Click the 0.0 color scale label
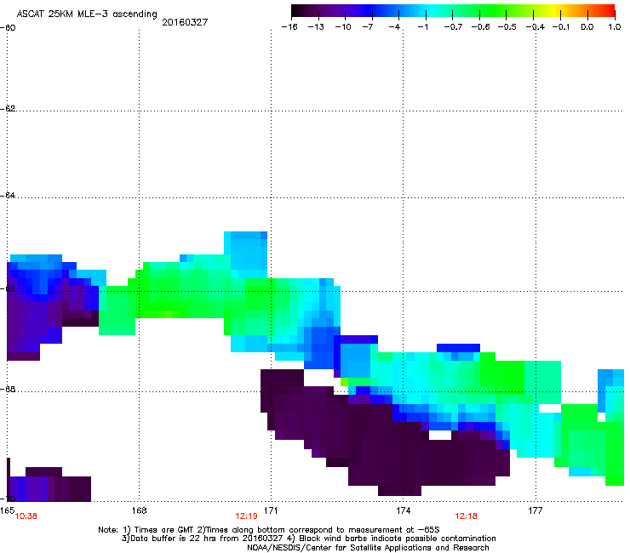Image resolution: width=630 pixels, height=553 pixels. point(587,27)
